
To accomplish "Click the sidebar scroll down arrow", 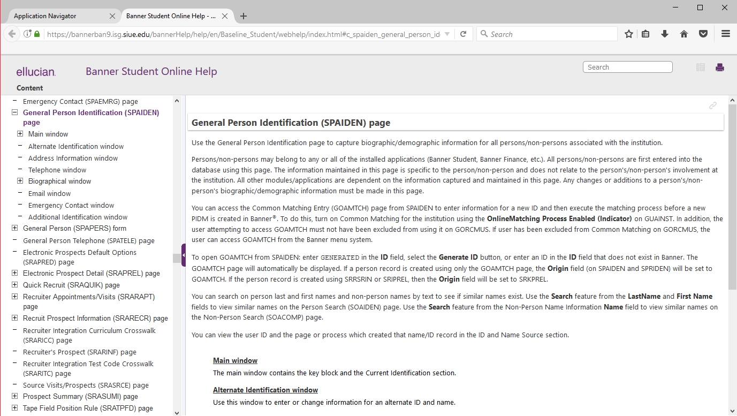I will pyautogui.click(x=177, y=412).
